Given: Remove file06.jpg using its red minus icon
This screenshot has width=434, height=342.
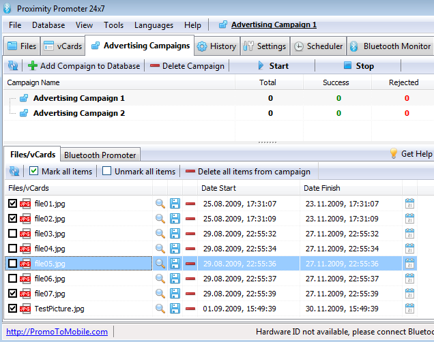Looking at the screenshot, I should coord(190,279).
